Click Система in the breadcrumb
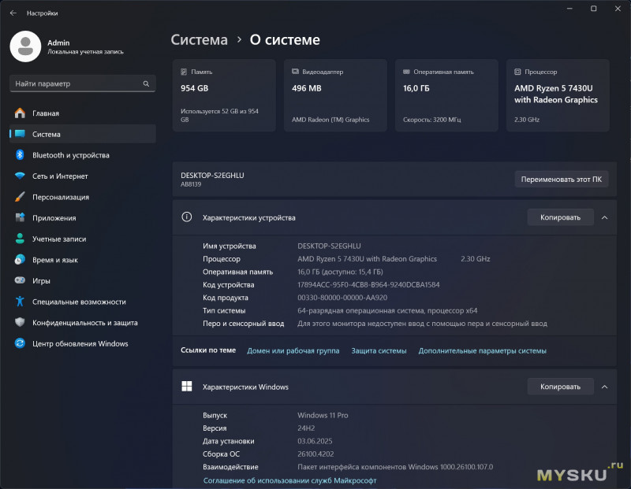 200,39
